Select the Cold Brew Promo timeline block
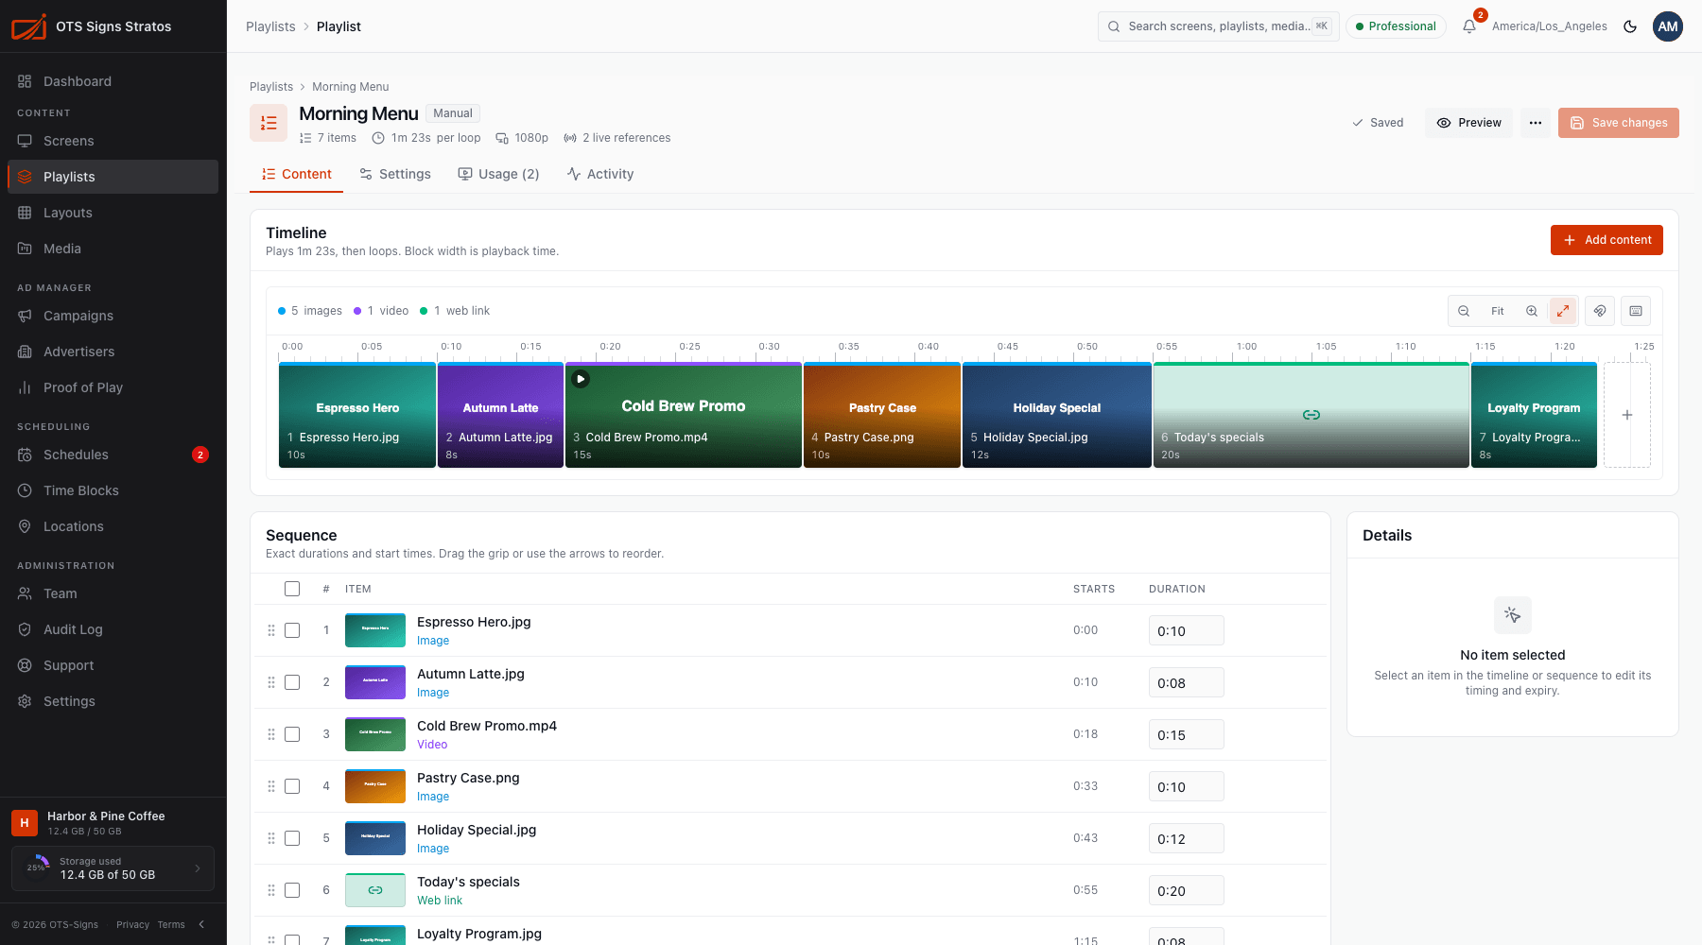Image resolution: width=1702 pixels, height=945 pixels. 684,415
